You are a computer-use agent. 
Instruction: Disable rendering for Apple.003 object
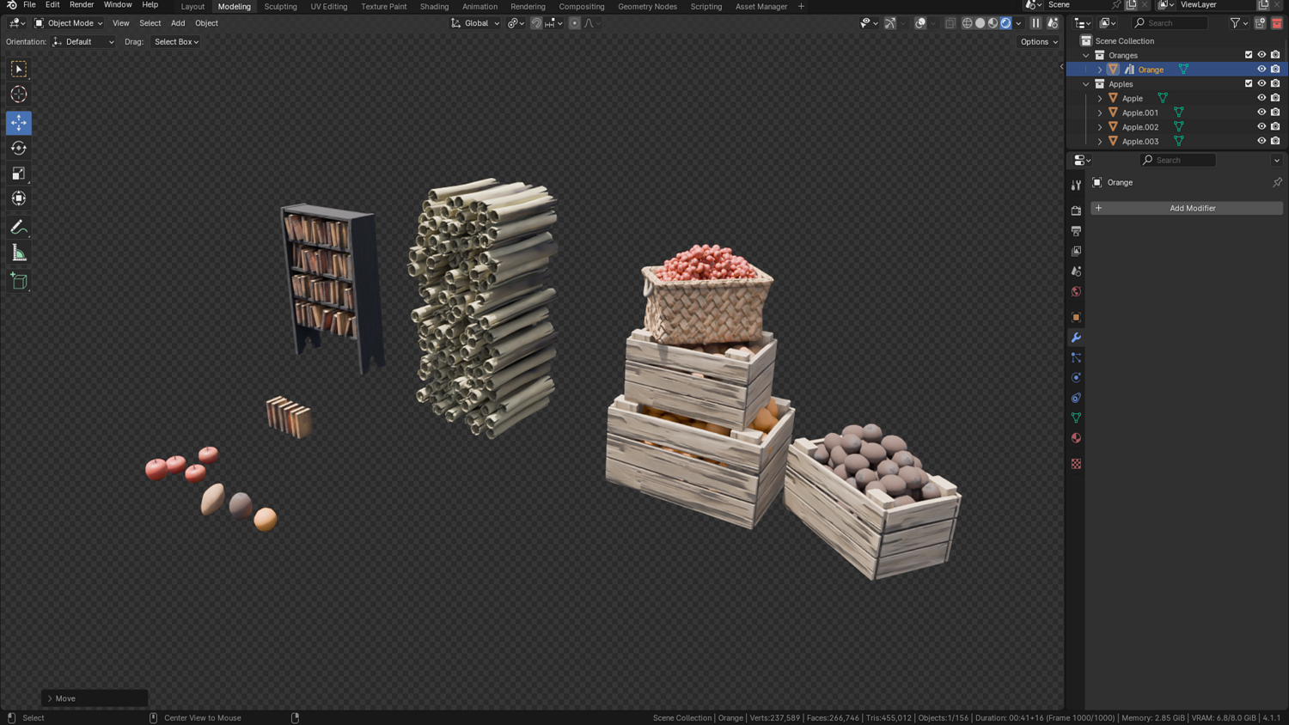point(1275,141)
